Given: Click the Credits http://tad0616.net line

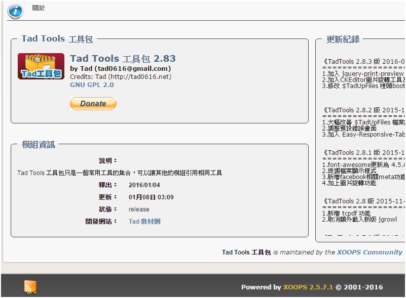Looking at the screenshot, I should (x=121, y=77).
